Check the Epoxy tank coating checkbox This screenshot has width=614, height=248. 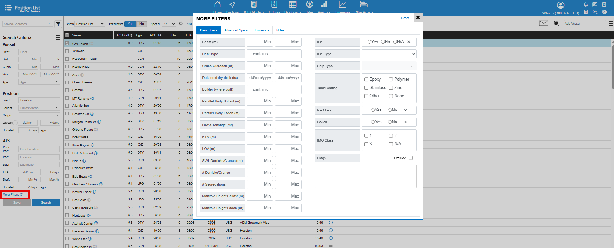click(366, 79)
